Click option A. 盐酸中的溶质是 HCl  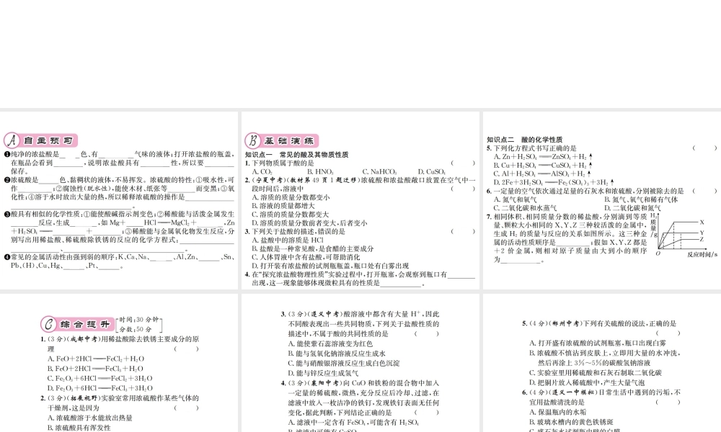pyautogui.click(x=288, y=240)
